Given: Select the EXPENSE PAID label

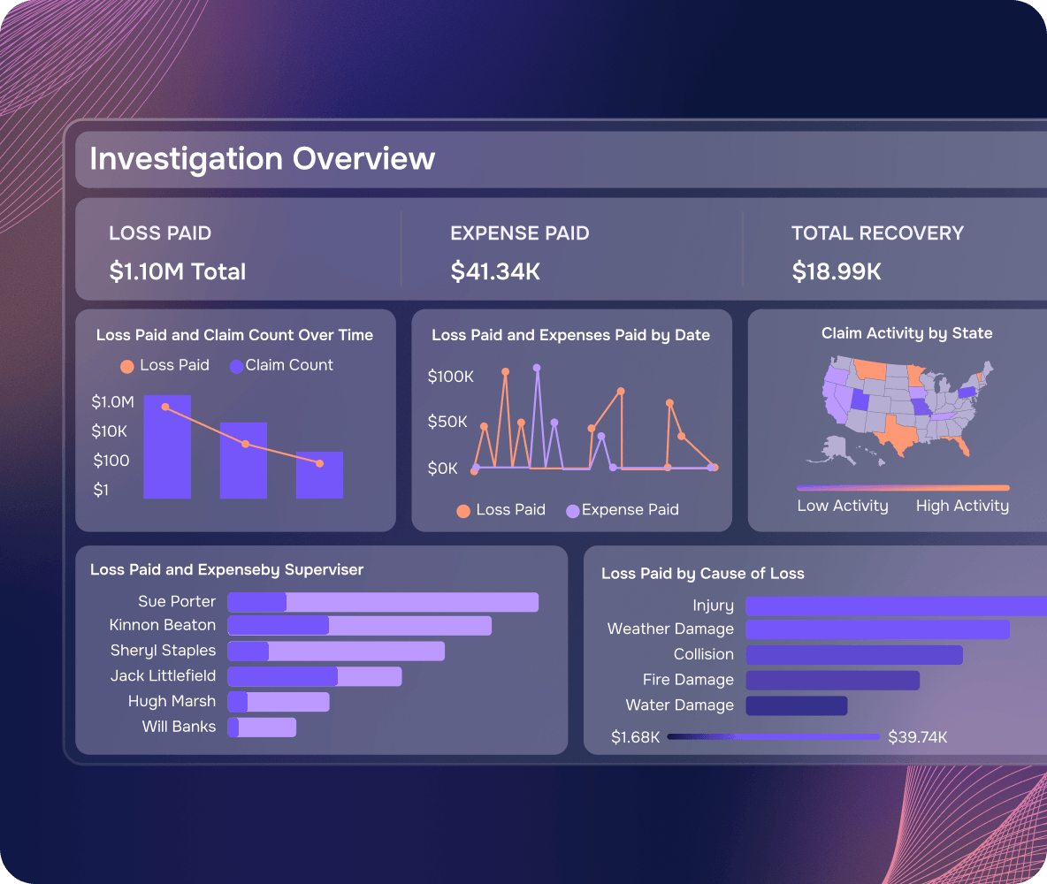Looking at the screenshot, I should click(x=519, y=233).
